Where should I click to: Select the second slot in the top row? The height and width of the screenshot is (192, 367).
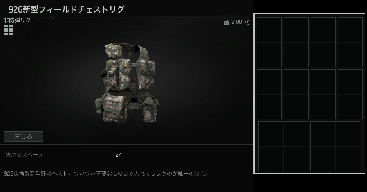296,42
